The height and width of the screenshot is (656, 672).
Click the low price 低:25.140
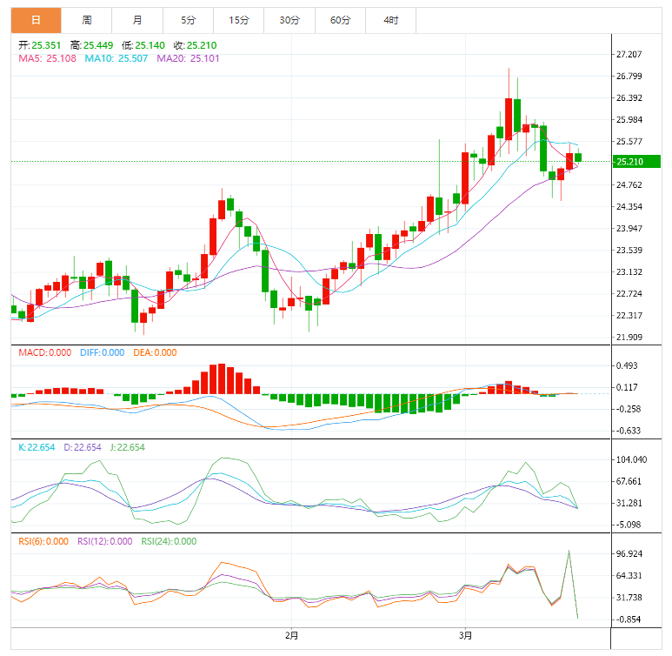pos(143,45)
